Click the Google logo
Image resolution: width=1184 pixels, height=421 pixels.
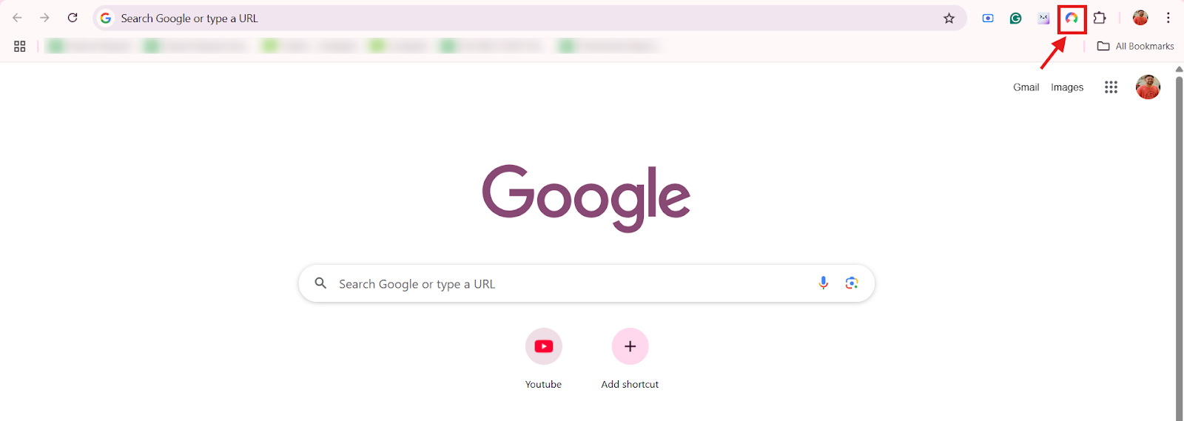[586, 198]
